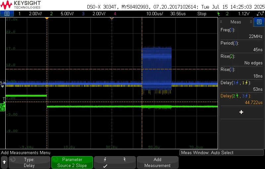Open the Type: Delay softkey selector
Image resolution: width=265 pixels, height=169 pixels.
[x=29, y=162]
